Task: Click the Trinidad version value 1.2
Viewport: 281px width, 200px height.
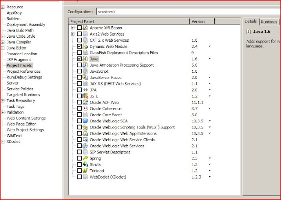Action: tap(195, 171)
